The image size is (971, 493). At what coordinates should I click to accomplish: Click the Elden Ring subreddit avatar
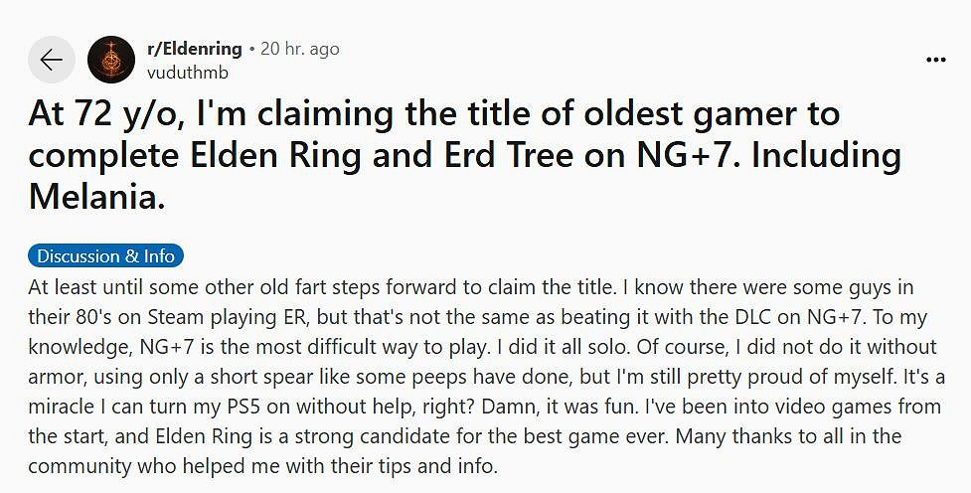[111, 60]
